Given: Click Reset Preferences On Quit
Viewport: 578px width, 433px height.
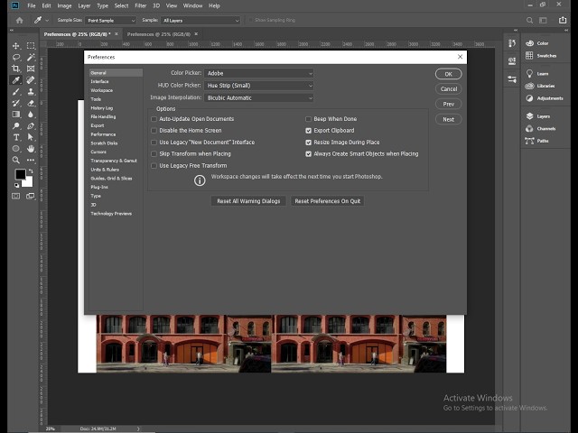Looking at the screenshot, I should (x=327, y=201).
